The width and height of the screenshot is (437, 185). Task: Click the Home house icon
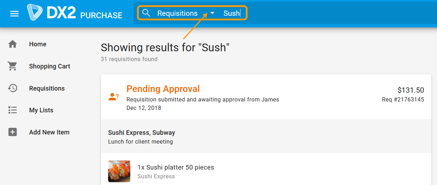click(x=13, y=44)
